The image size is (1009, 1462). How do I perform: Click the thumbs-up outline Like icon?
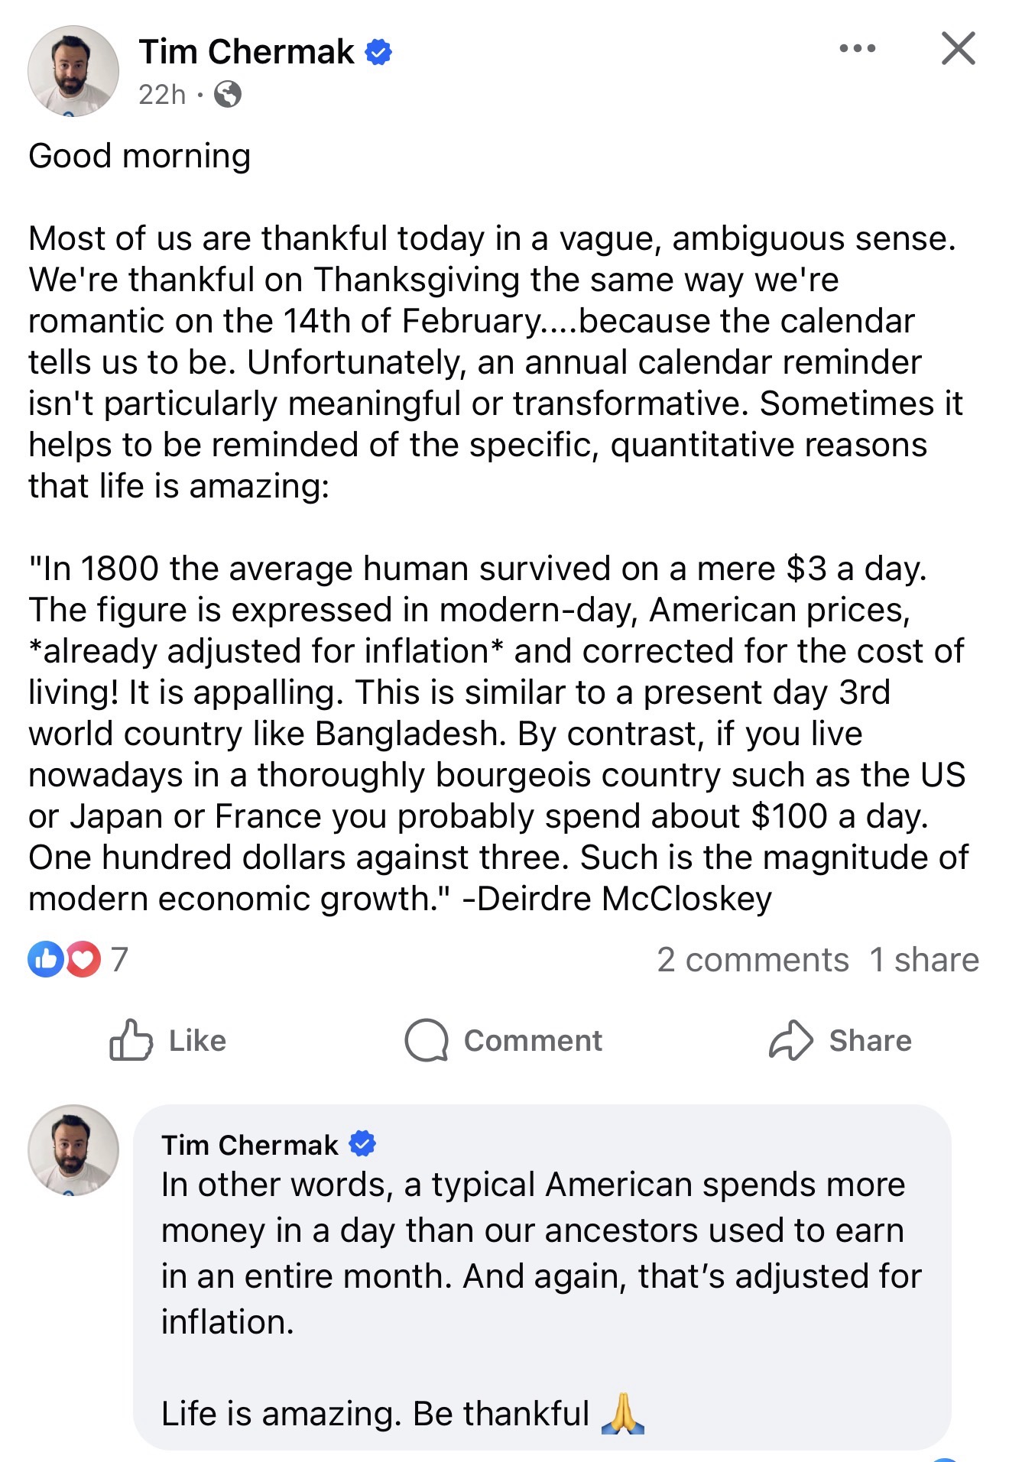click(x=131, y=1040)
